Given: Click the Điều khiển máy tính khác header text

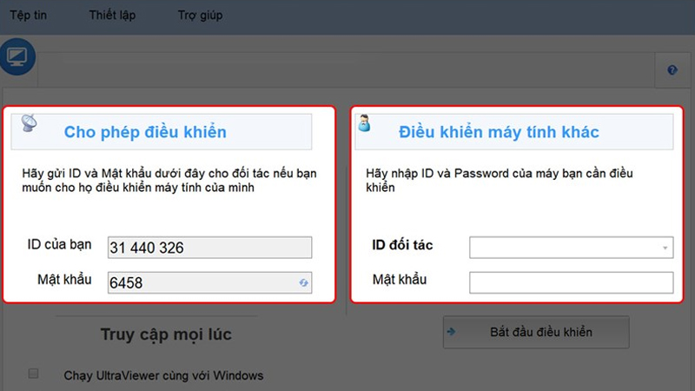Looking at the screenshot, I should tap(499, 132).
